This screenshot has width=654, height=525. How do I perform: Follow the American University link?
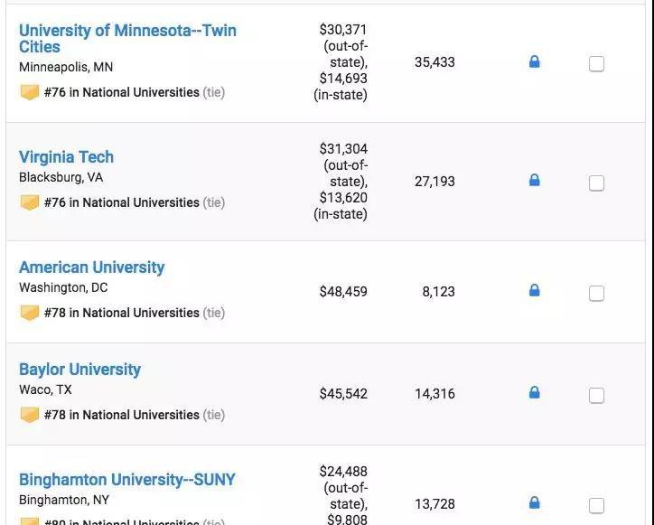(x=91, y=267)
